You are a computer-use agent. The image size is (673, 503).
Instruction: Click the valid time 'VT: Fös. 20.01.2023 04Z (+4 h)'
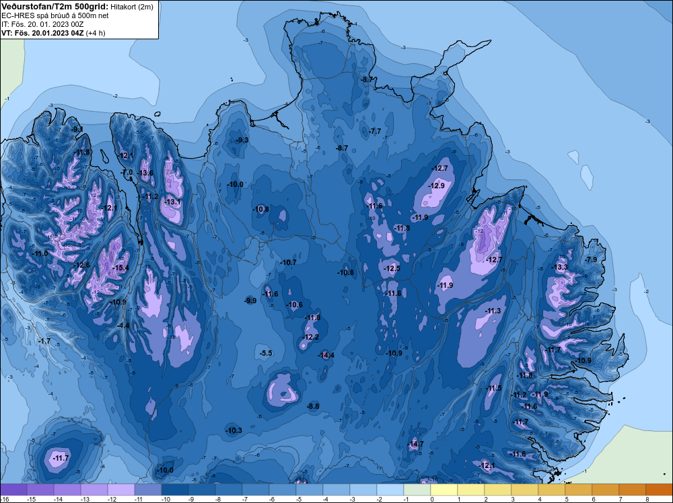[53, 32]
